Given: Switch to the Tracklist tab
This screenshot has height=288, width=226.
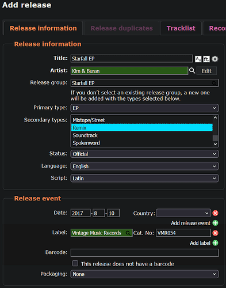Looking at the screenshot, I should tap(181, 28).
